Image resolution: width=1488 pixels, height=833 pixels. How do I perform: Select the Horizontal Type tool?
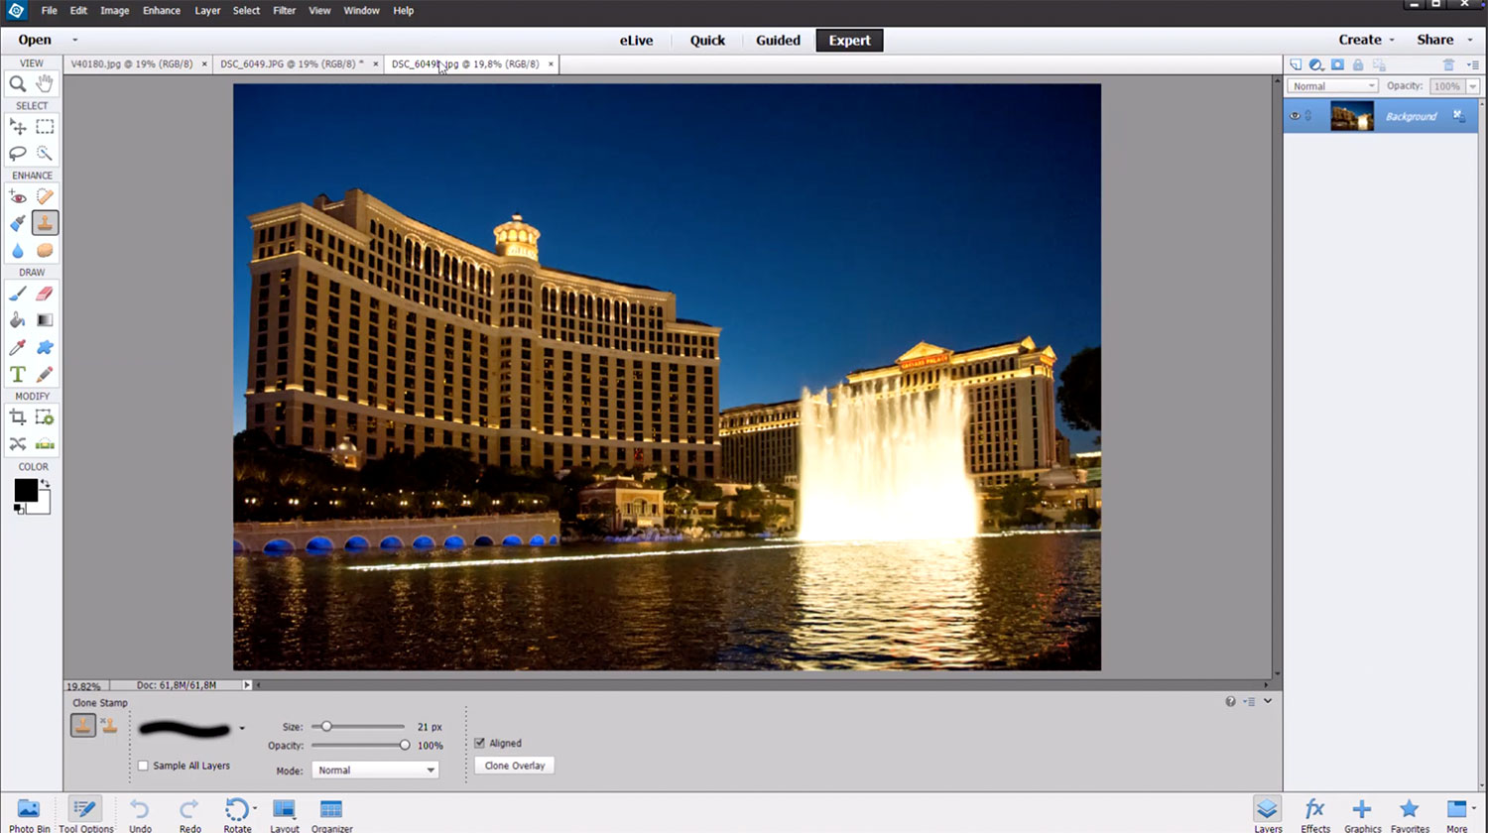coord(18,375)
